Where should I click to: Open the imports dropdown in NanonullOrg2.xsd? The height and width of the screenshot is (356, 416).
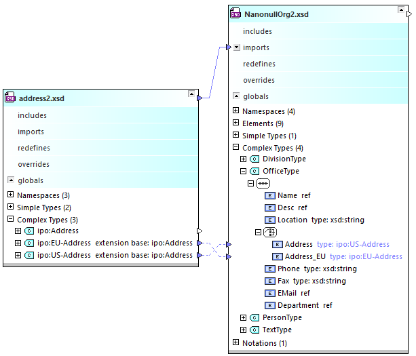[x=236, y=47]
